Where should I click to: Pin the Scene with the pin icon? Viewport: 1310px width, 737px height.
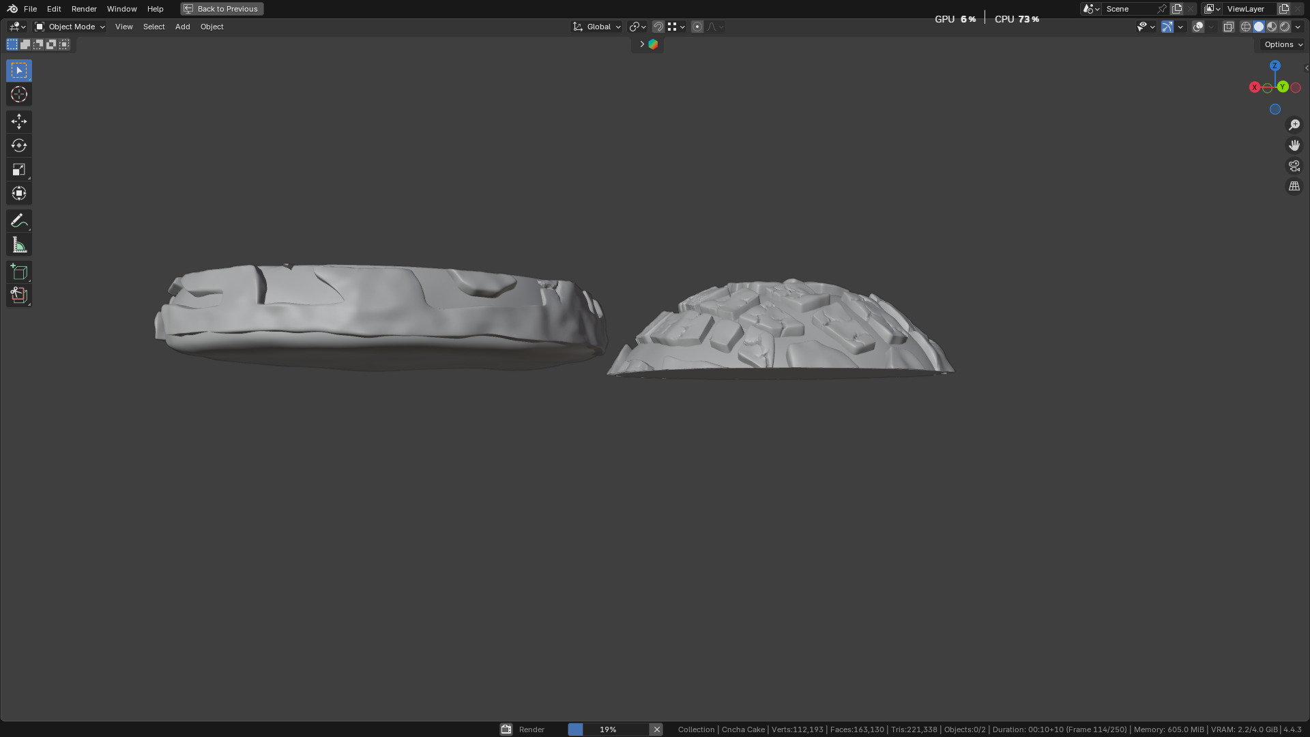1162,9
